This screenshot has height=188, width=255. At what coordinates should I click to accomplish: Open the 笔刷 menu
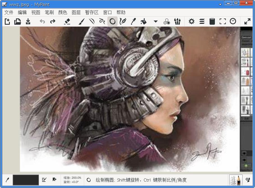coord(49,12)
